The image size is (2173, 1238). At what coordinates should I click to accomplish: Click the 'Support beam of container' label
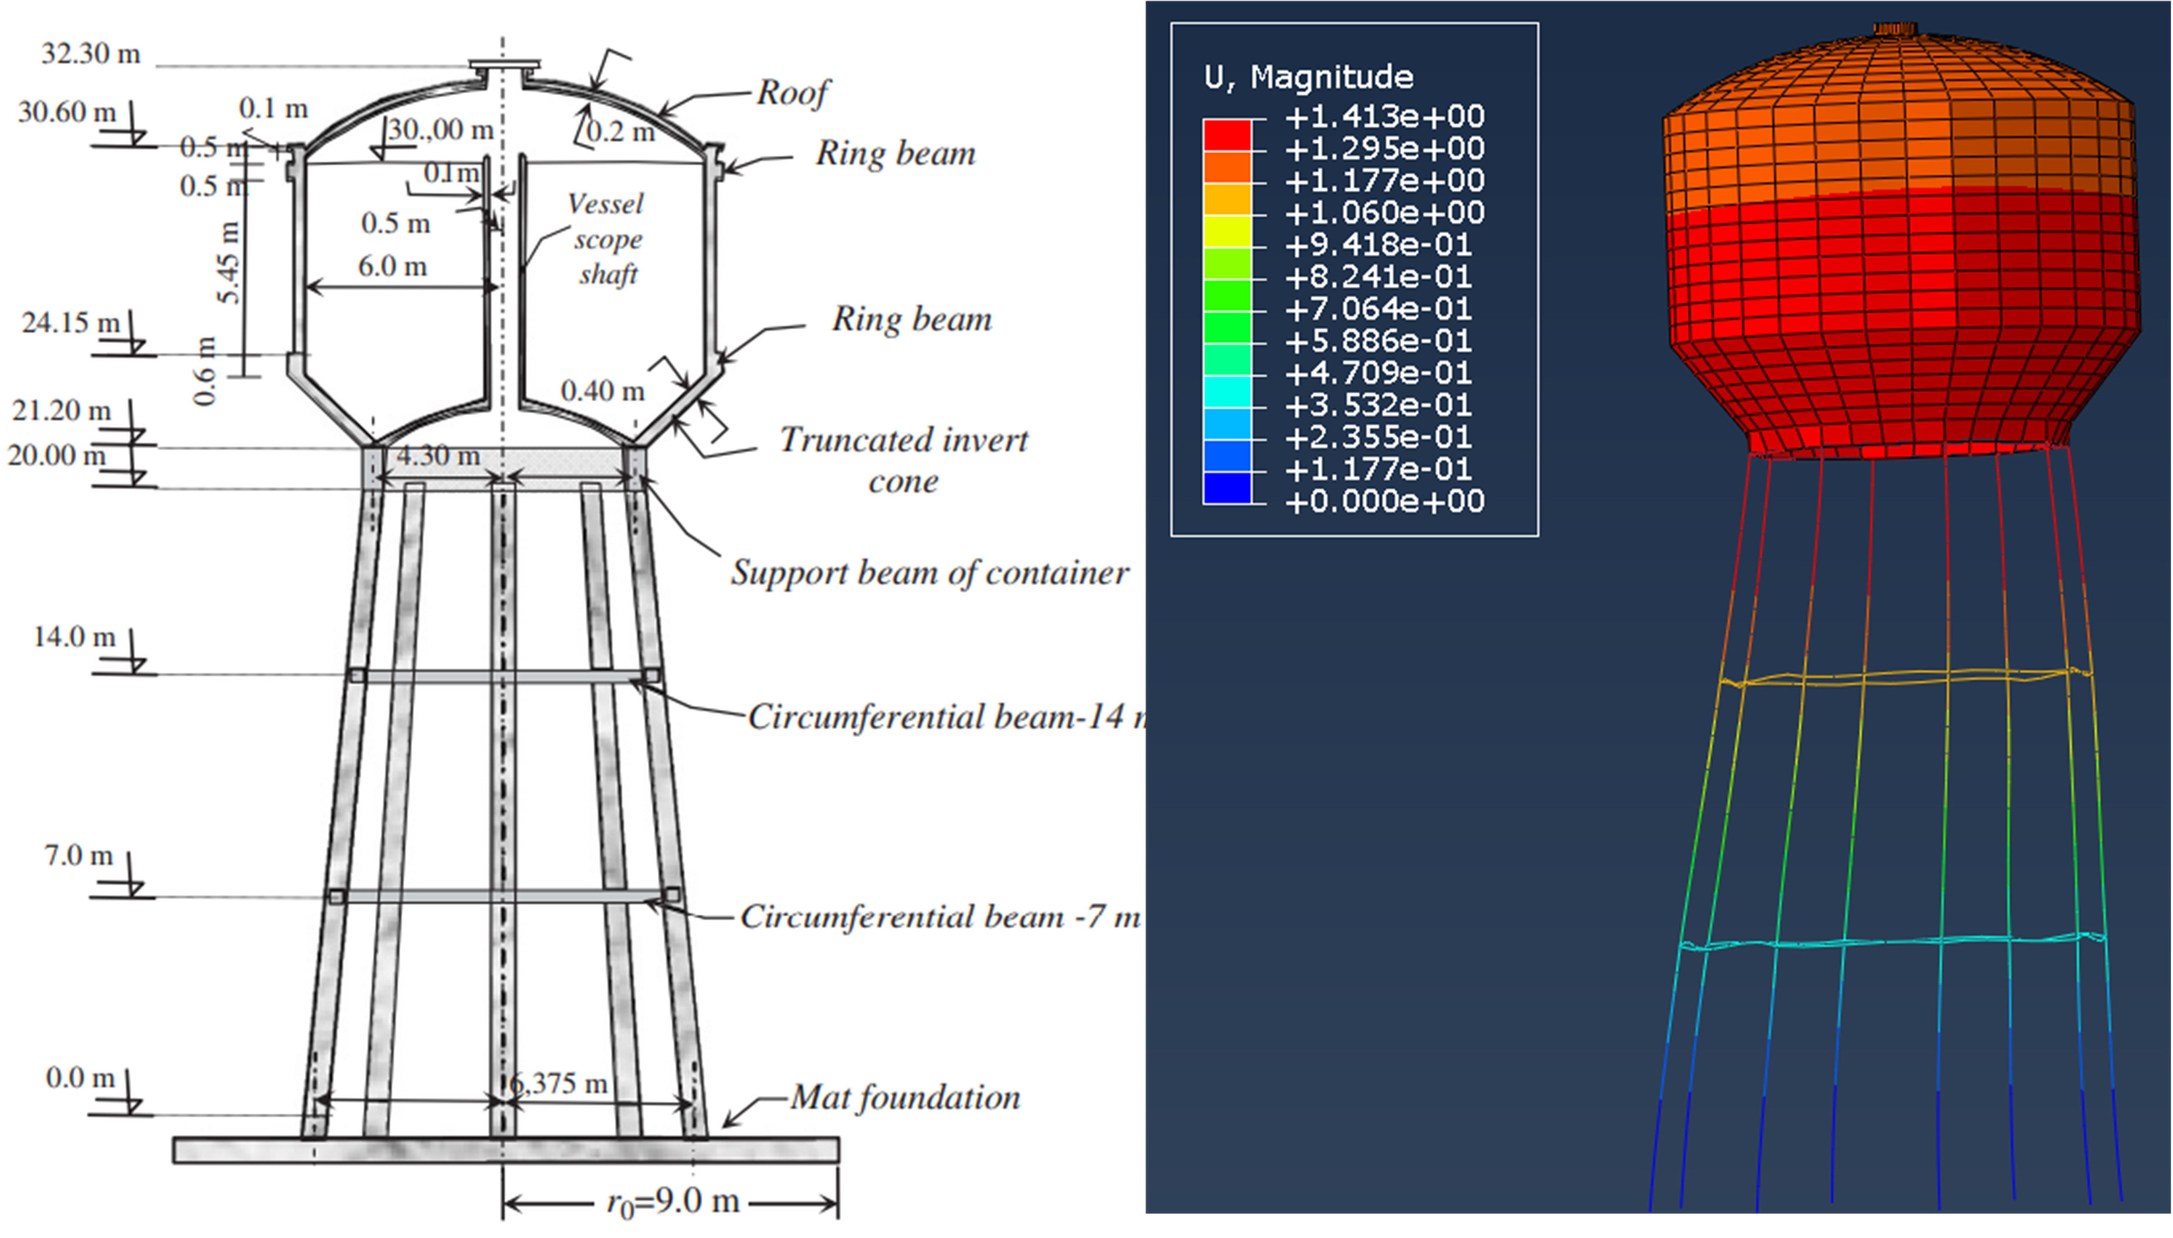point(930,572)
